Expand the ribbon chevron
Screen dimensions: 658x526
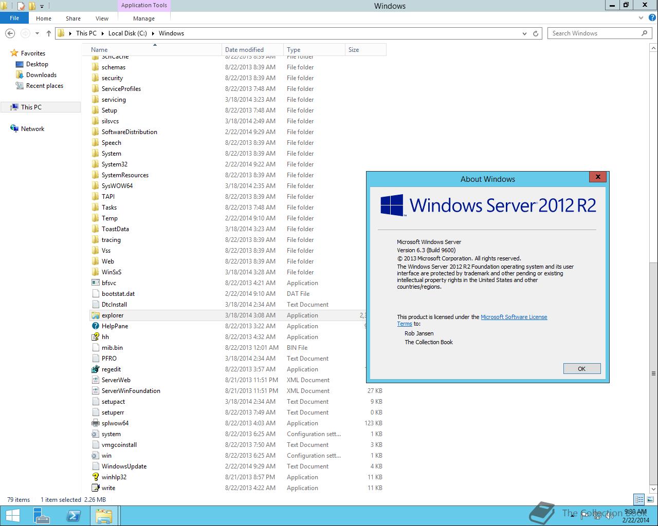click(x=641, y=18)
